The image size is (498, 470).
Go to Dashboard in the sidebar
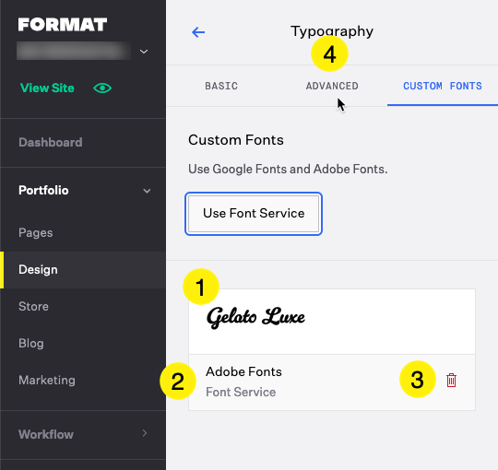tap(51, 142)
